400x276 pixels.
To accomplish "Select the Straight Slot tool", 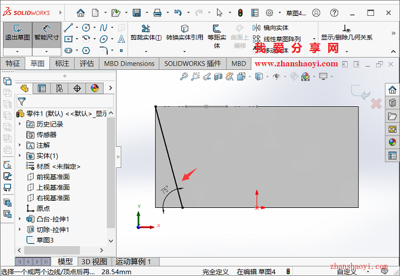I will pos(68,51).
